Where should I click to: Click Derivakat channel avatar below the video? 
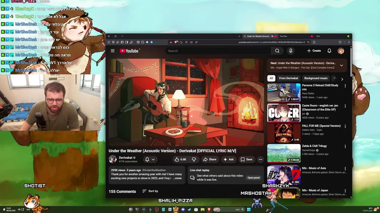click(113, 159)
